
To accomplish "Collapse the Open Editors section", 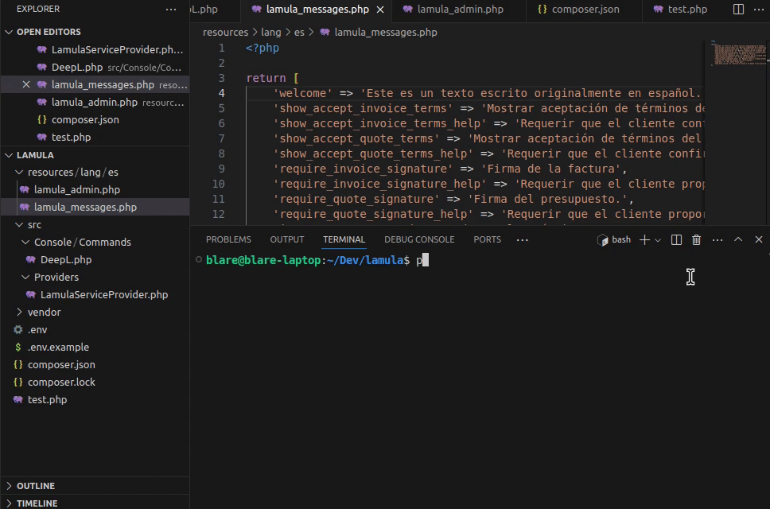I will click(x=9, y=32).
